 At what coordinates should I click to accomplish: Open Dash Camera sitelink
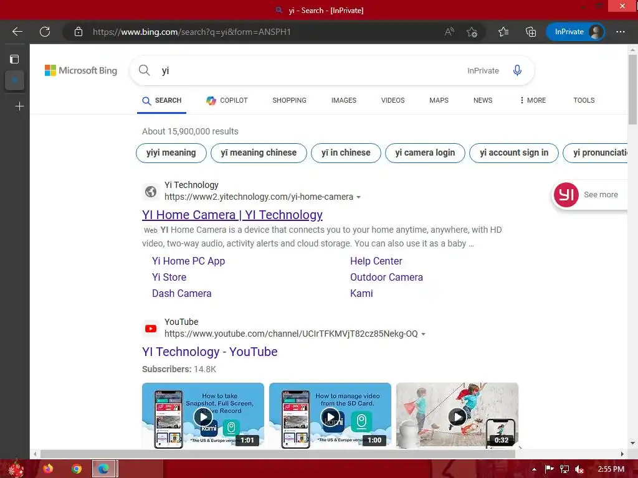(182, 294)
